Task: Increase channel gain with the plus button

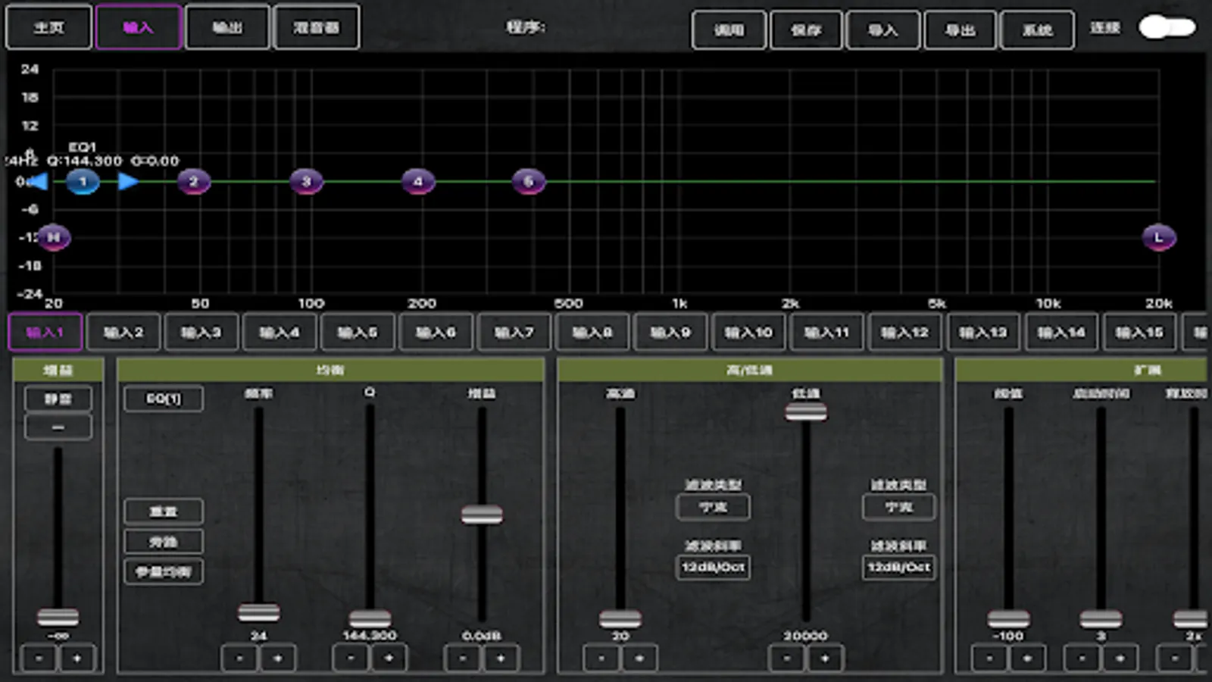Action: pyautogui.click(x=77, y=659)
